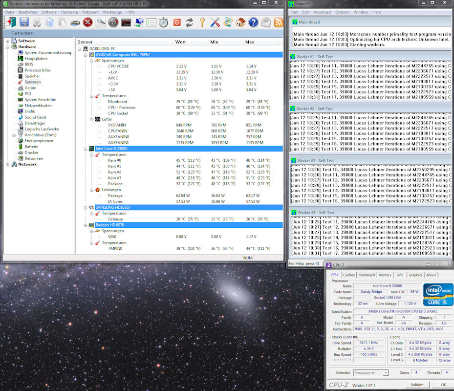Click the golden key toolbar icon
The height and width of the screenshot is (391, 454).
pyautogui.click(x=202, y=22)
